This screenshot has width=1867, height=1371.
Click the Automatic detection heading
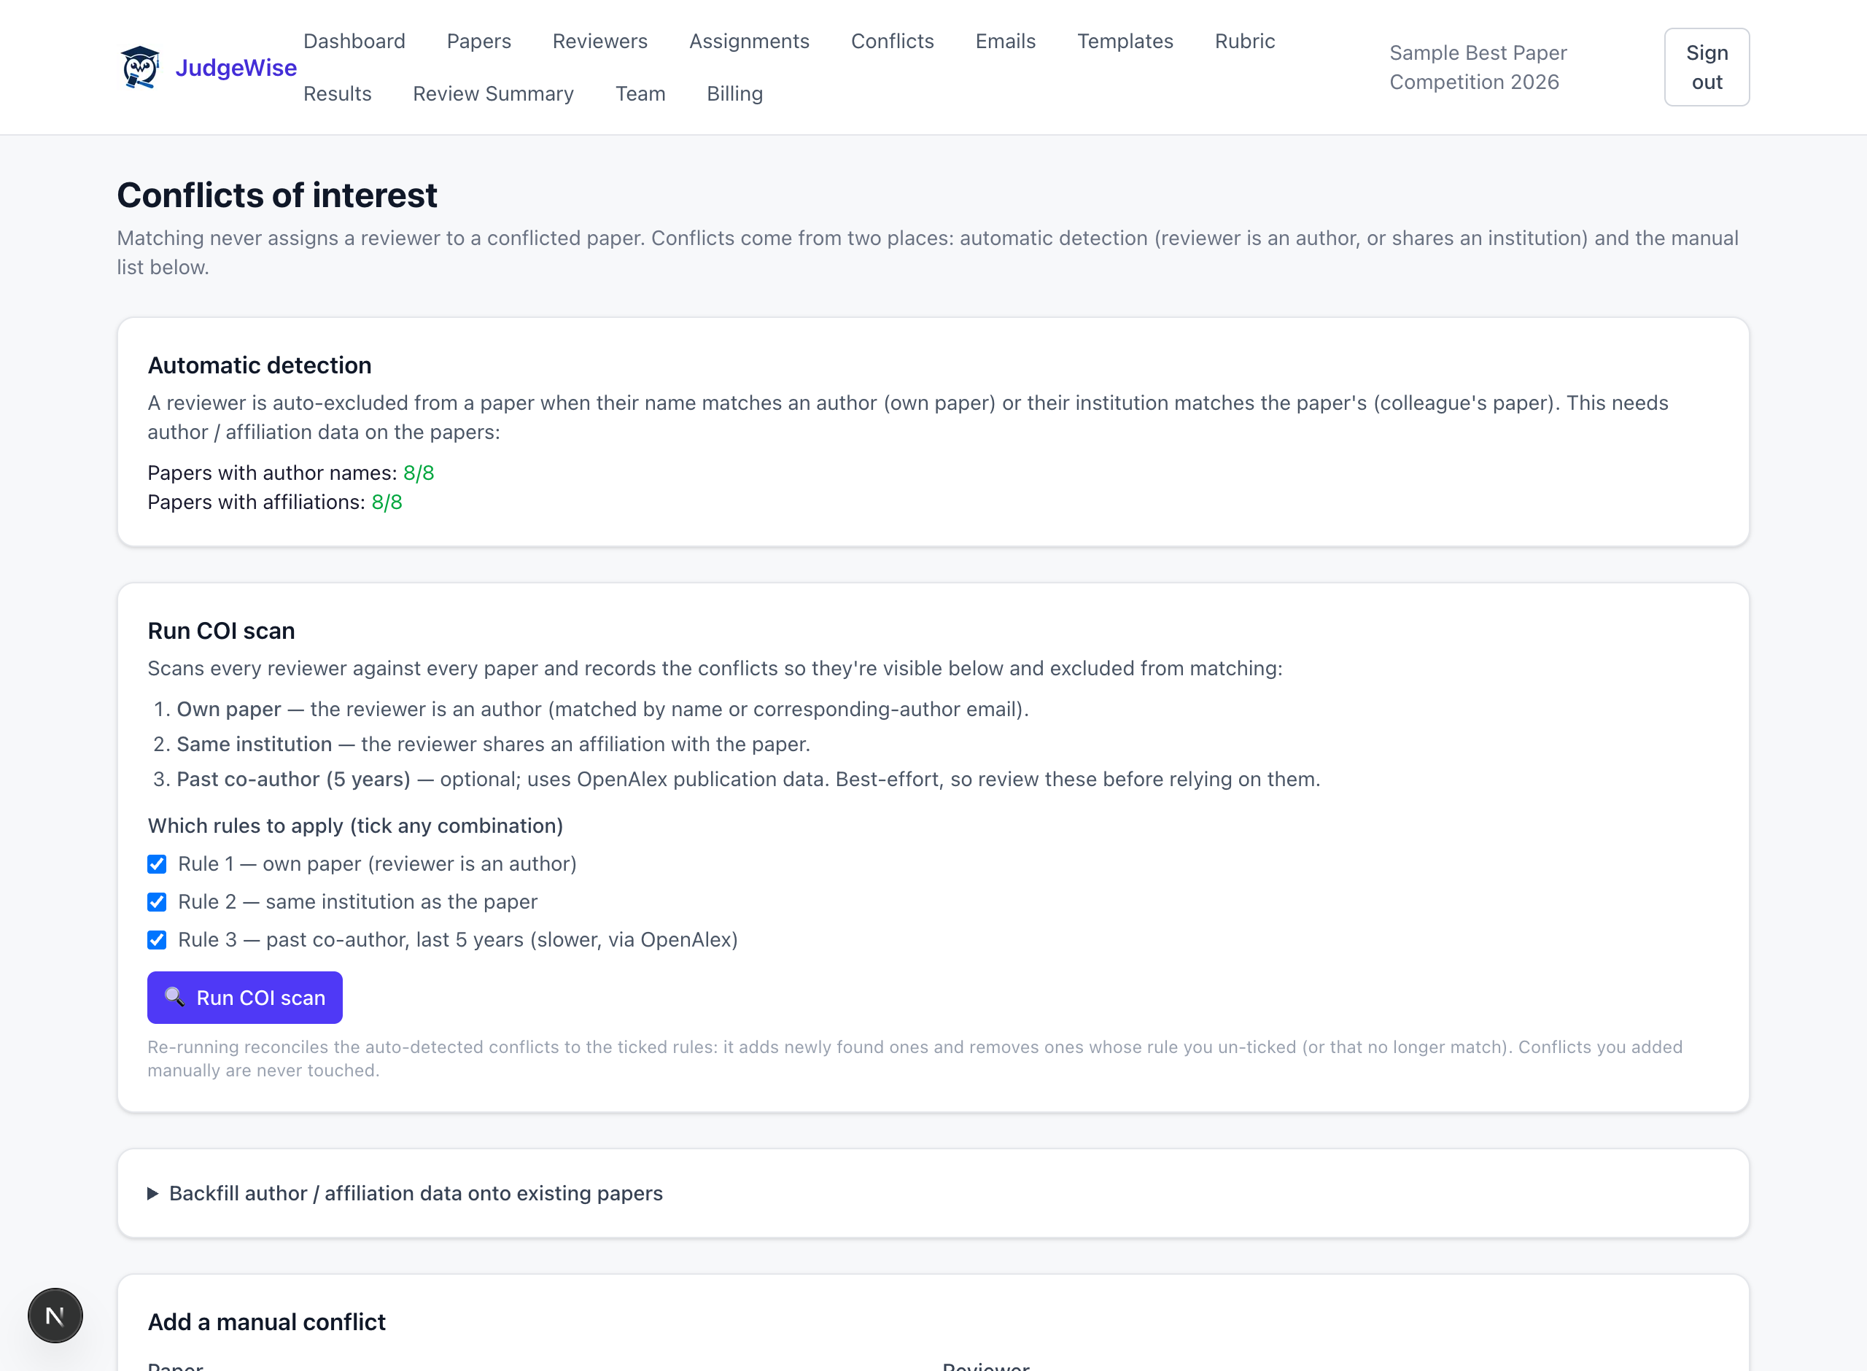click(260, 365)
